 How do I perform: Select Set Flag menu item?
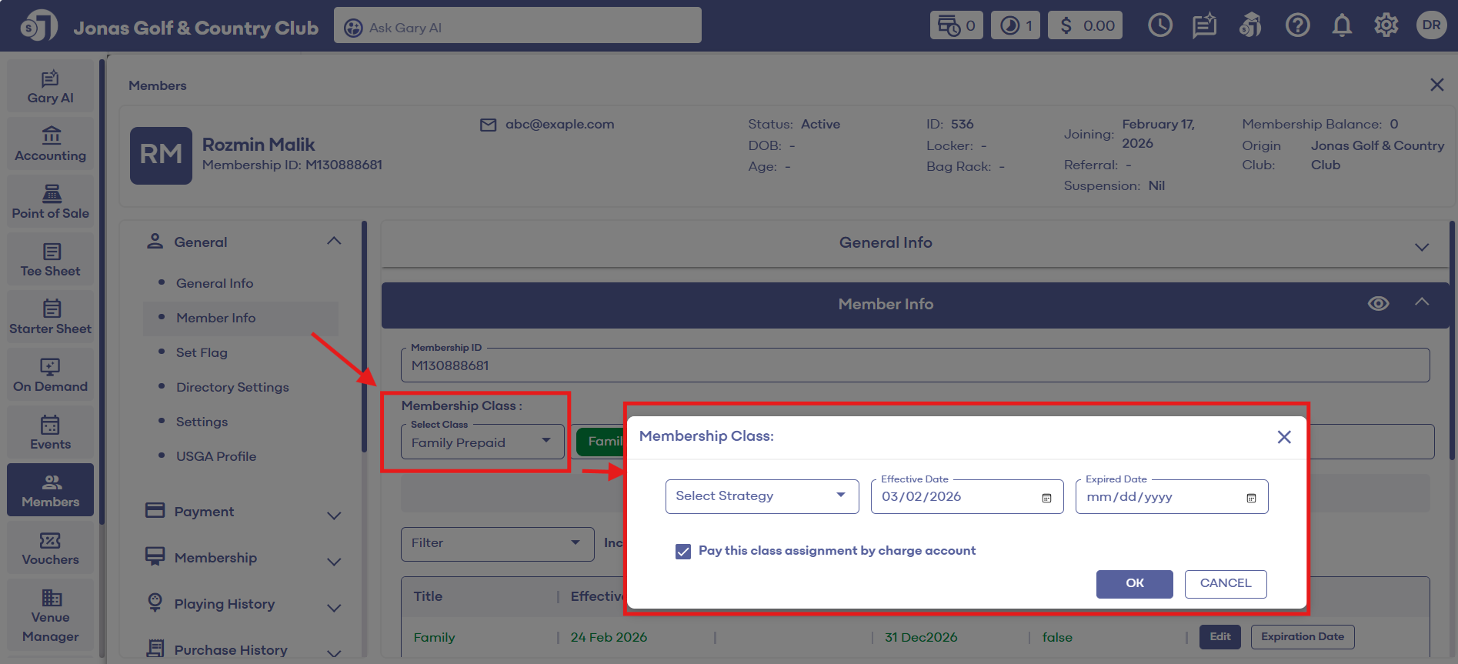202,352
